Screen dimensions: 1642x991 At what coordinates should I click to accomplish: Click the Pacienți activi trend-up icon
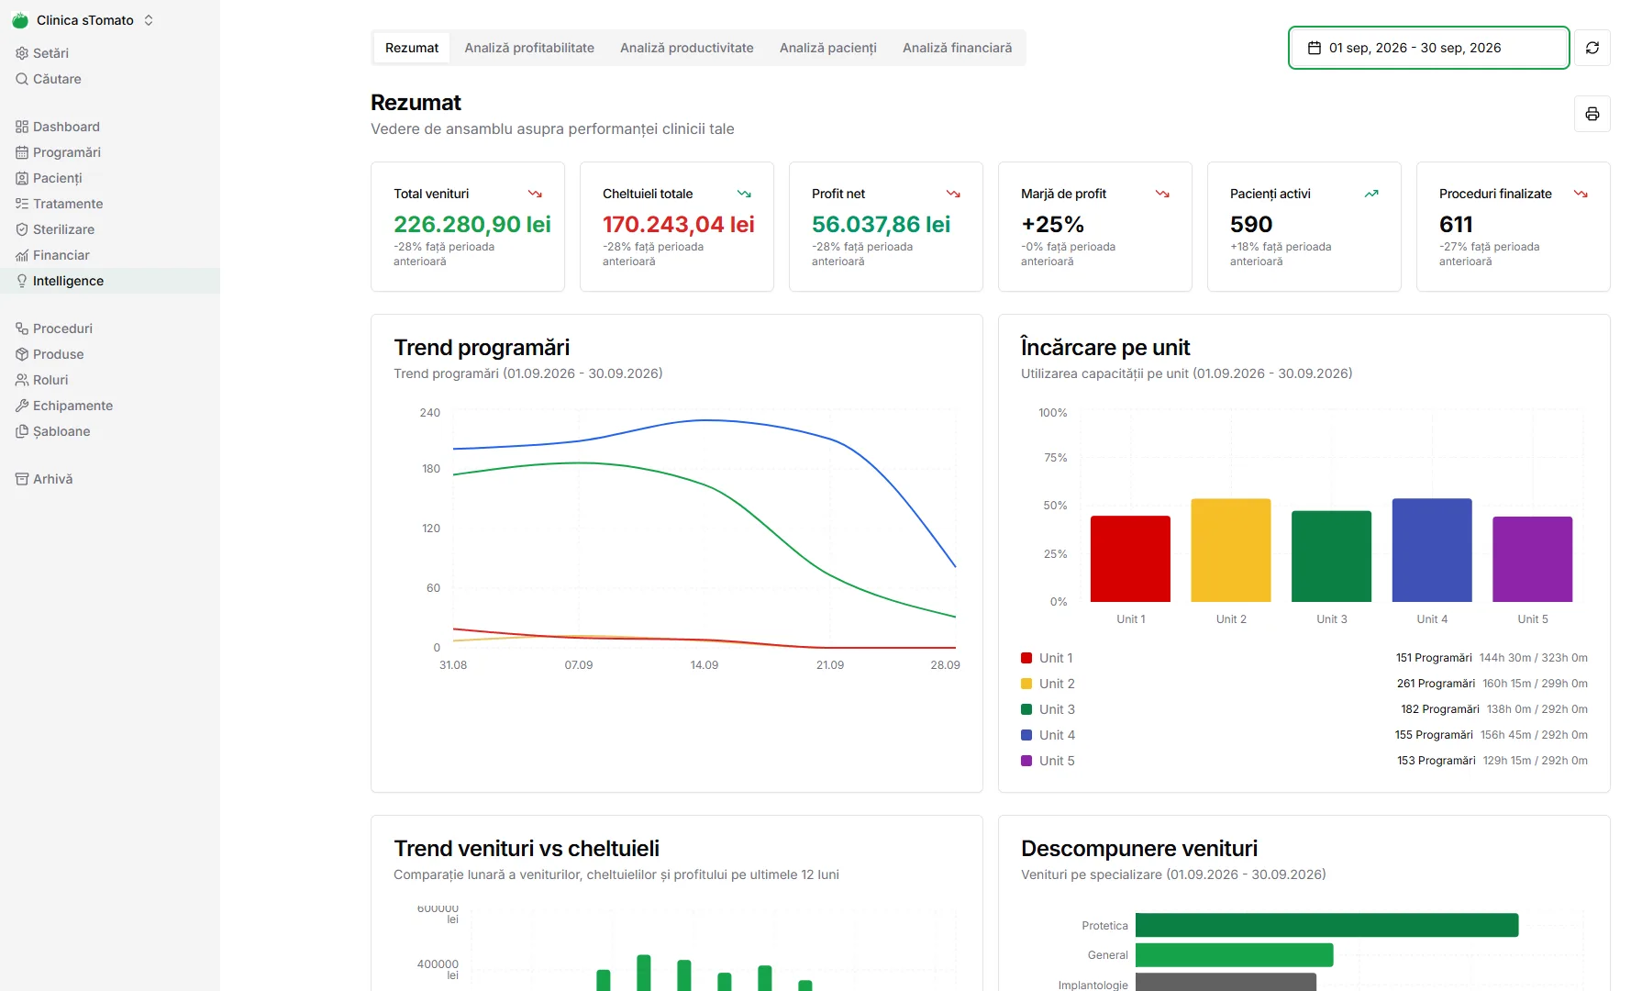(x=1371, y=194)
